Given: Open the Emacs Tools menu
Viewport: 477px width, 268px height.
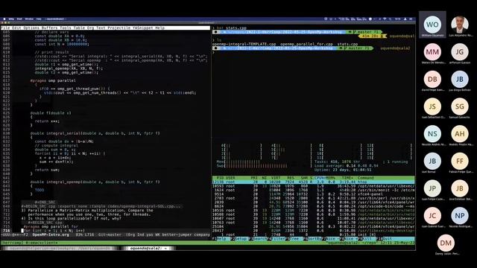Looking at the screenshot, I should [x=65, y=28].
